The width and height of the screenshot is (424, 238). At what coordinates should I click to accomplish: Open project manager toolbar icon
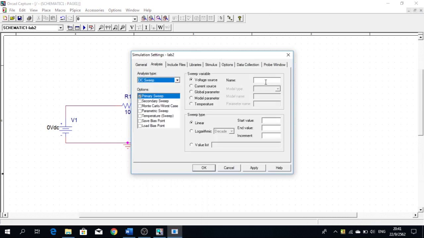(230, 19)
